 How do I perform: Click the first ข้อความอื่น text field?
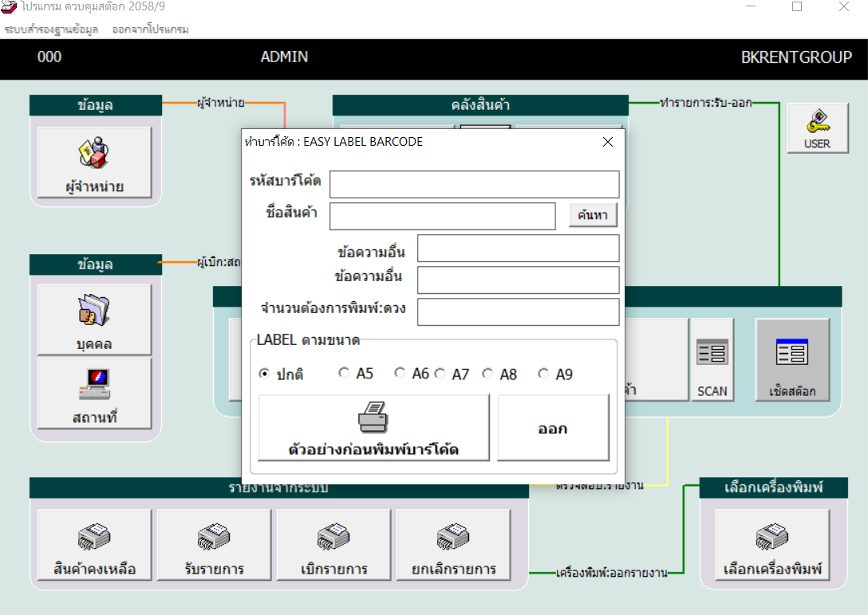click(518, 248)
